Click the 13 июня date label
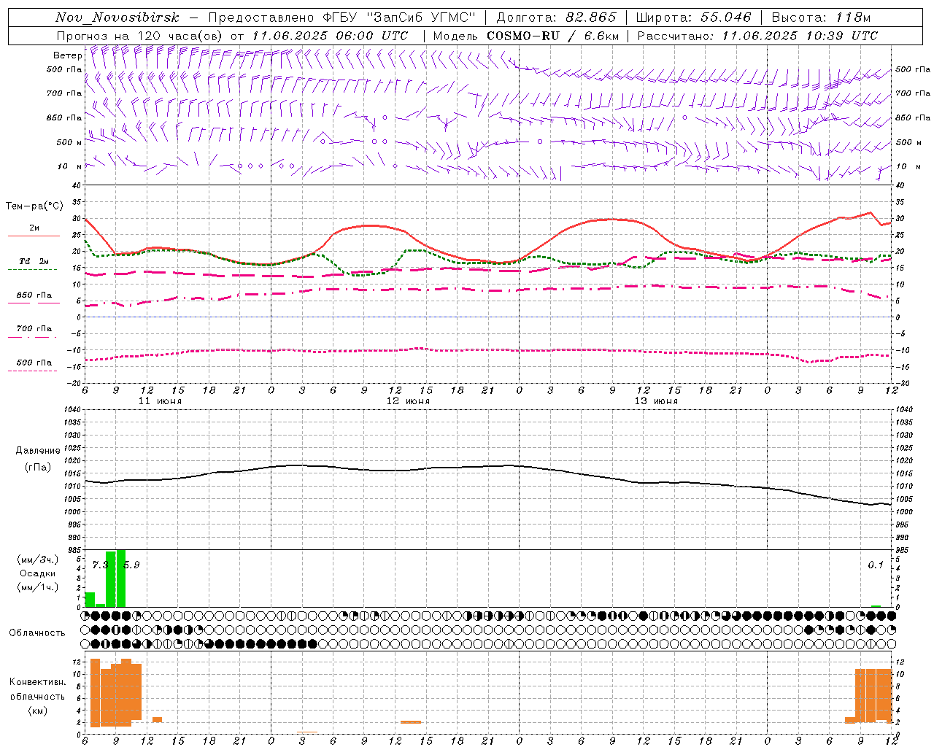 point(656,401)
